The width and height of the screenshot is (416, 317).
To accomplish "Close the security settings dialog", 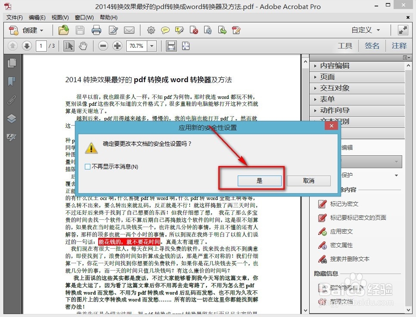I will (331, 126).
